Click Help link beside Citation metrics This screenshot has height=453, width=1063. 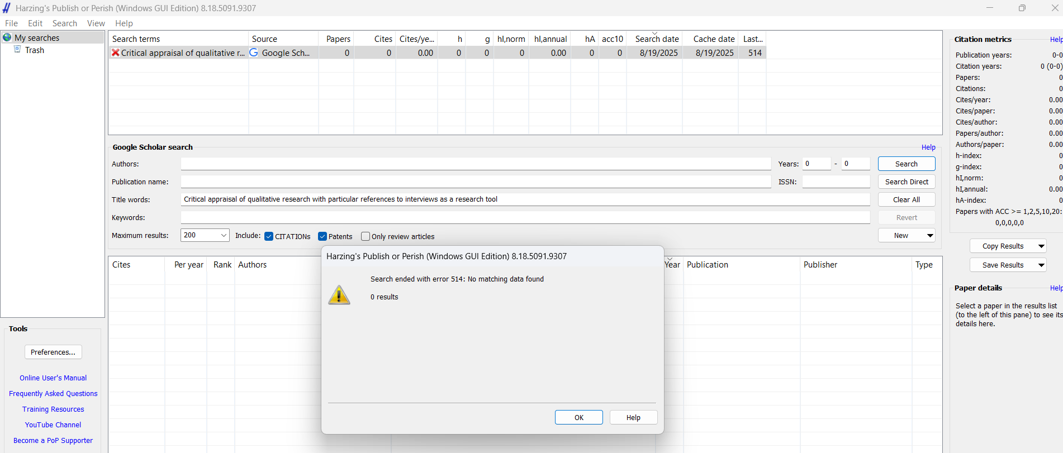click(1056, 40)
